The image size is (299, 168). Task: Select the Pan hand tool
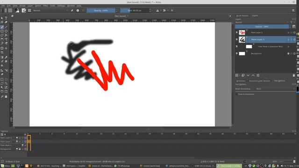point(6,97)
